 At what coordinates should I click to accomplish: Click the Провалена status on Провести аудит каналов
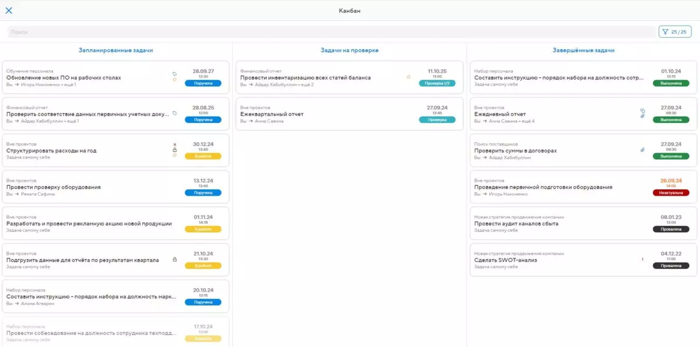tap(671, 229)
